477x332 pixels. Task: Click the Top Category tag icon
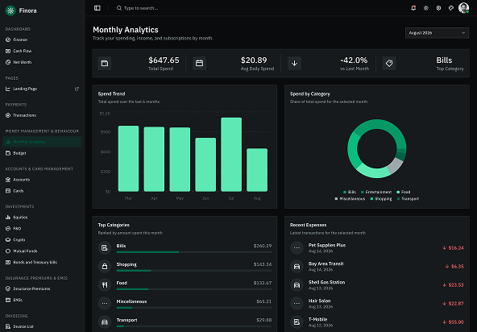tap(389, 64)
